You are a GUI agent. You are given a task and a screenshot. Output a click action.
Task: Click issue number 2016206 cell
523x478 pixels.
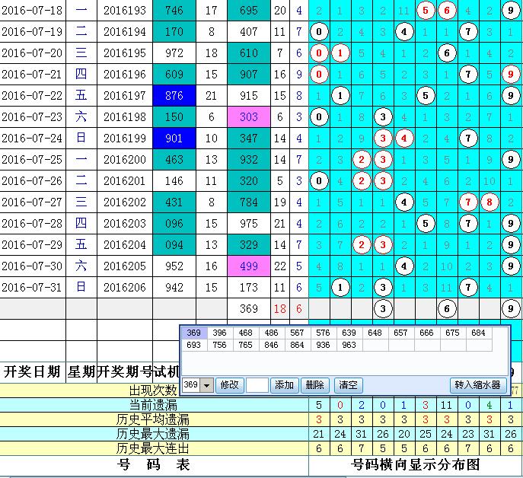click(124, 288)
